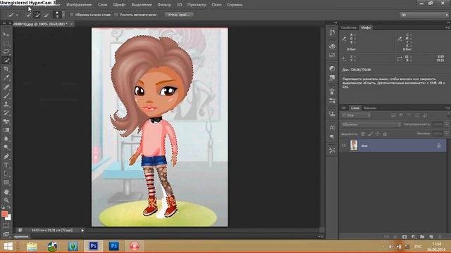Open the Слои menu

102,5
